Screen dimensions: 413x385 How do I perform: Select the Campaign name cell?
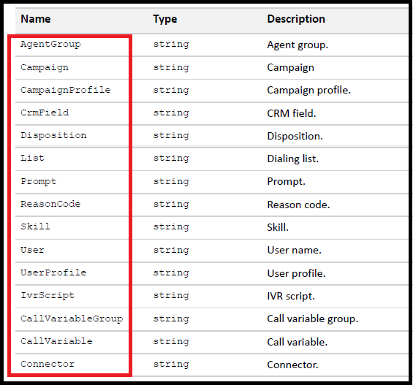coord(45,68)
